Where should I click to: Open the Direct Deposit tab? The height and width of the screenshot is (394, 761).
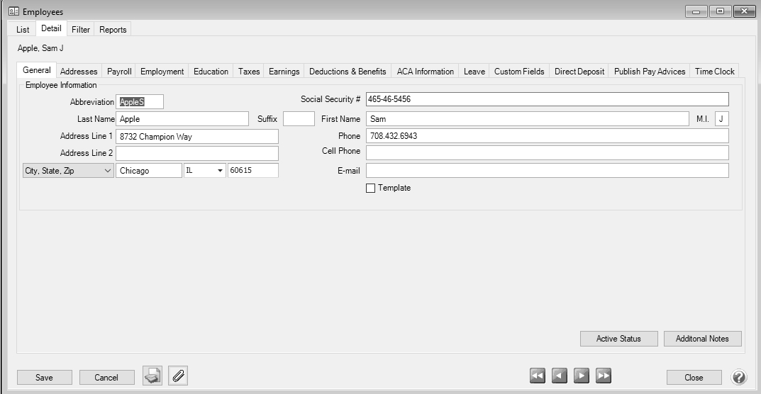(579, 72)
